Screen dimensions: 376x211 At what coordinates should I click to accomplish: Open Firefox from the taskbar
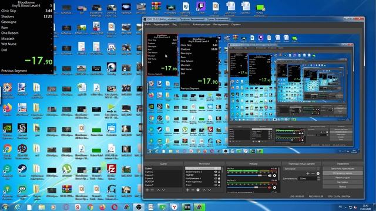[102, 207]
